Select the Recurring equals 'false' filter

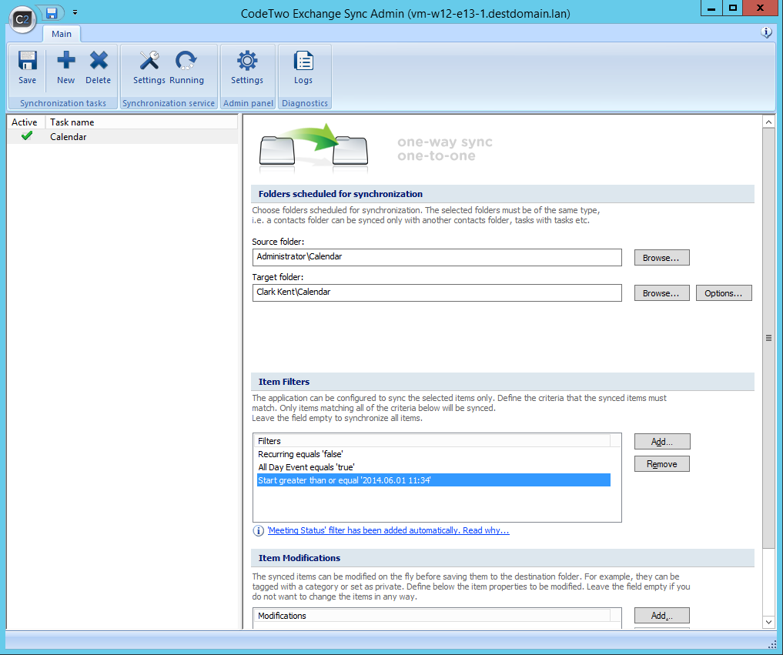[433, 454]
